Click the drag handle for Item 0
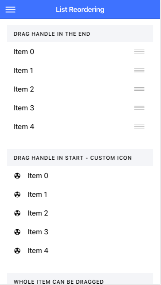This screenshot has width=161, height=285. [x=139, y=52]
